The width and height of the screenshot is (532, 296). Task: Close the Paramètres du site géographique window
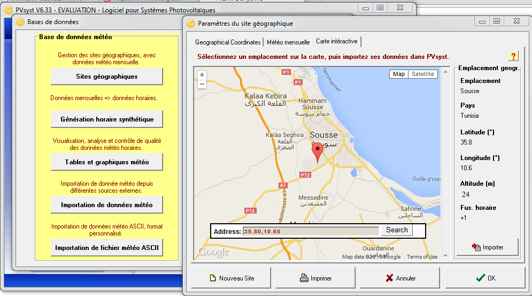(x=516, y=21)
